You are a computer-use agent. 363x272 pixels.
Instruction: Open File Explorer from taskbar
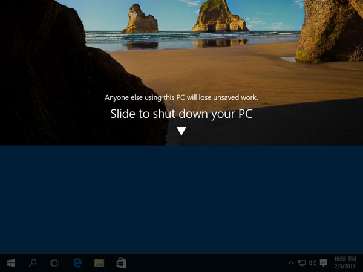point(99,263)
